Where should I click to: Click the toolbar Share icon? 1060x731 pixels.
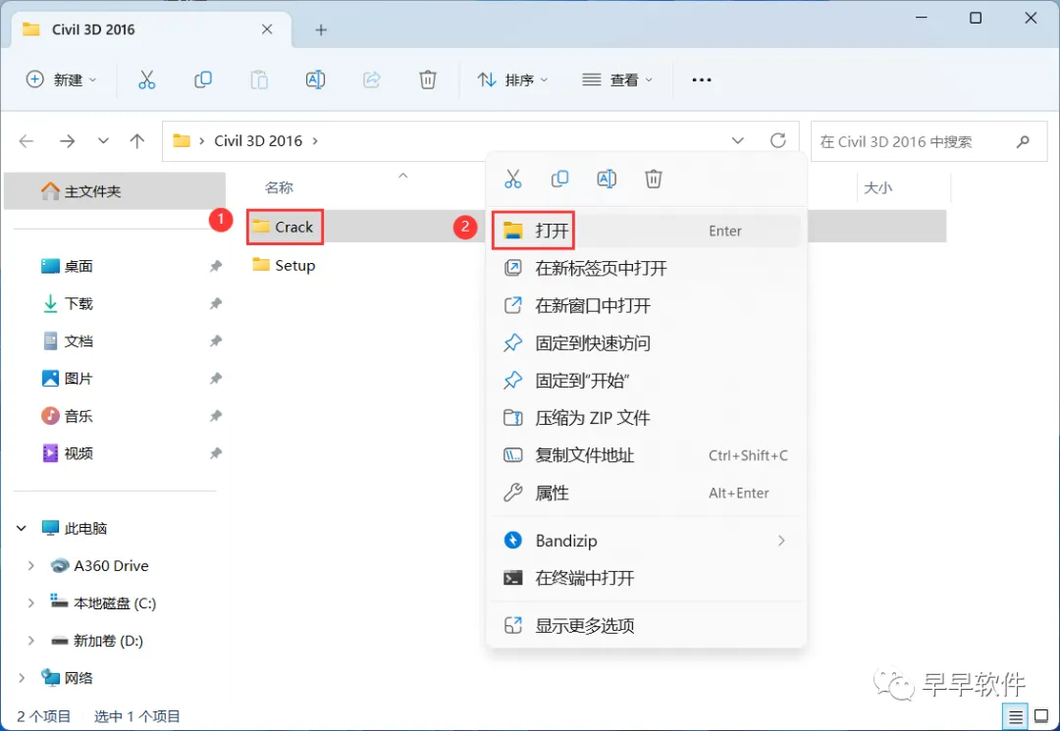(372, 79)
